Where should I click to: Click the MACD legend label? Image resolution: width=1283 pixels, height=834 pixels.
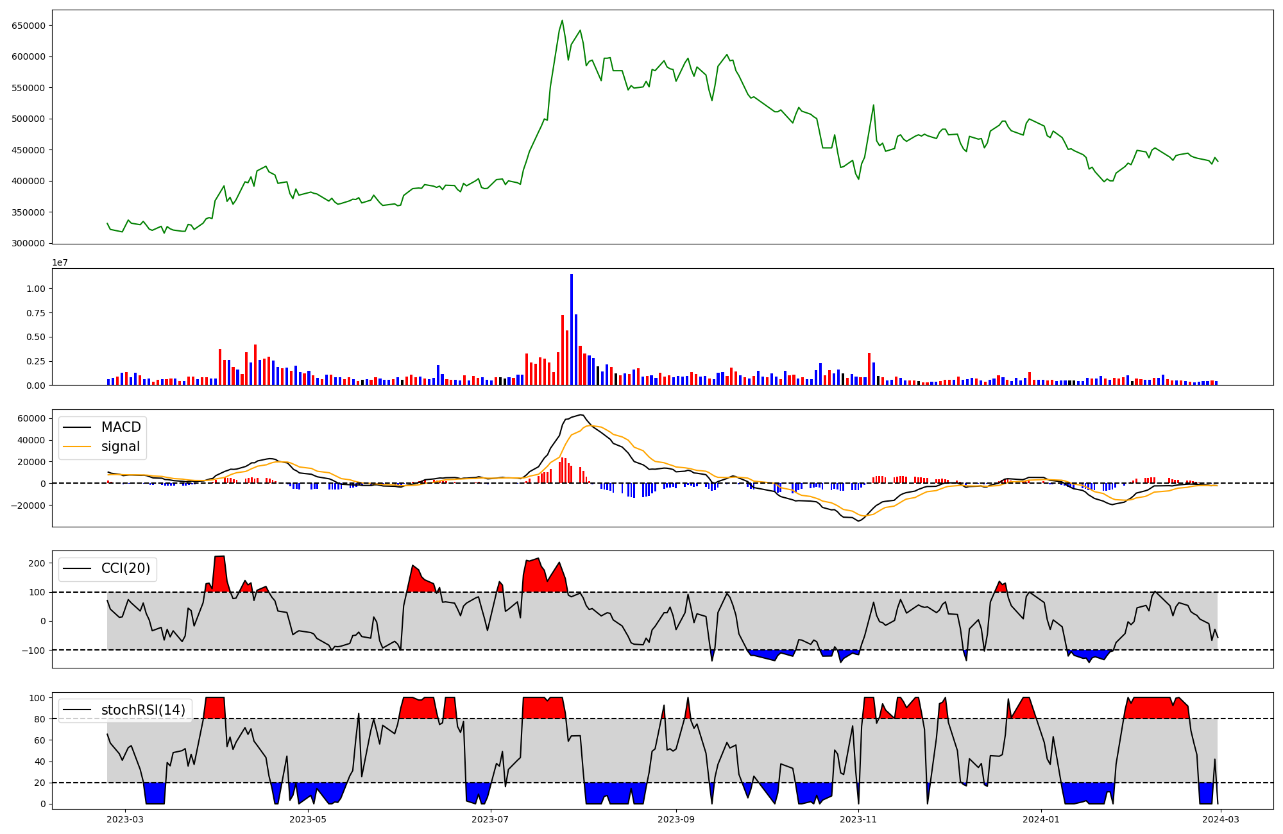click(x=121, y=427)
